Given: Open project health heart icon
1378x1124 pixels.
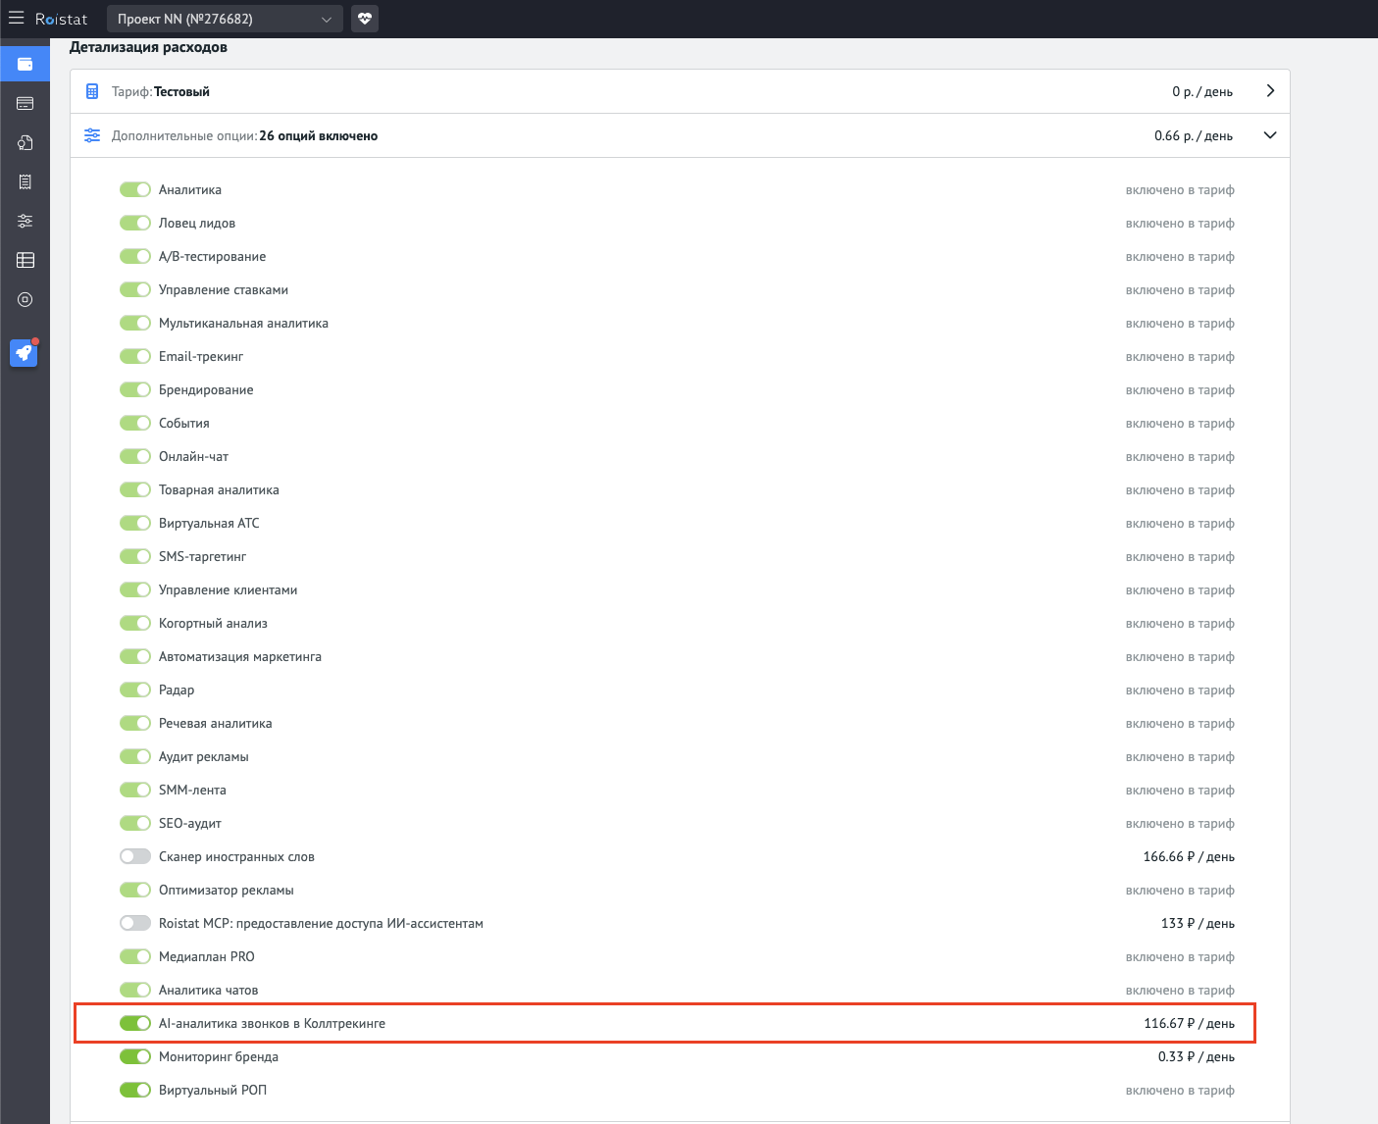Looking at the screenshot, I should pos(365,19).
